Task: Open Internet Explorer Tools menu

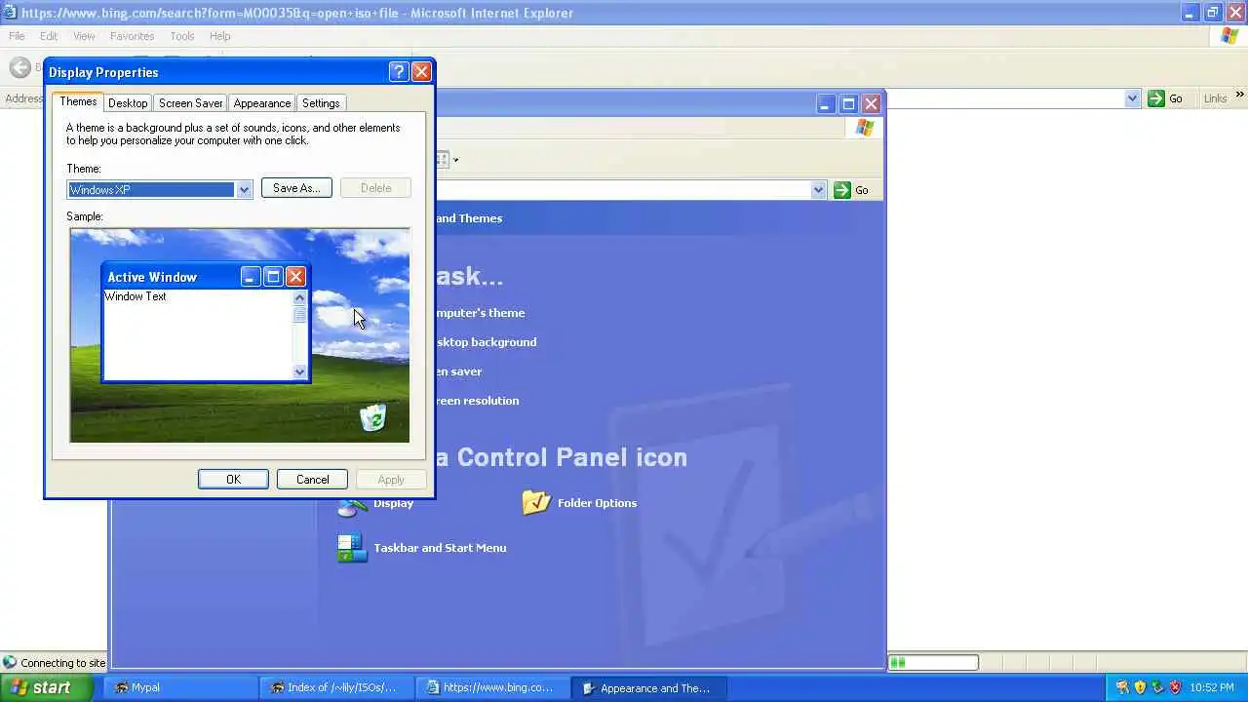Action: [182, 36]
